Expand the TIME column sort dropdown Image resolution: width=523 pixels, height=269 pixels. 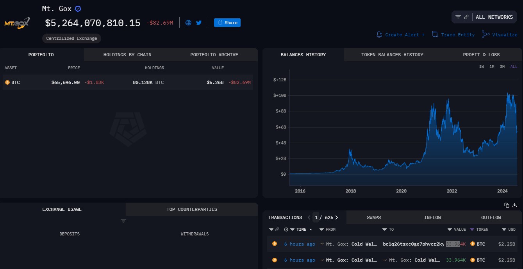311,230
